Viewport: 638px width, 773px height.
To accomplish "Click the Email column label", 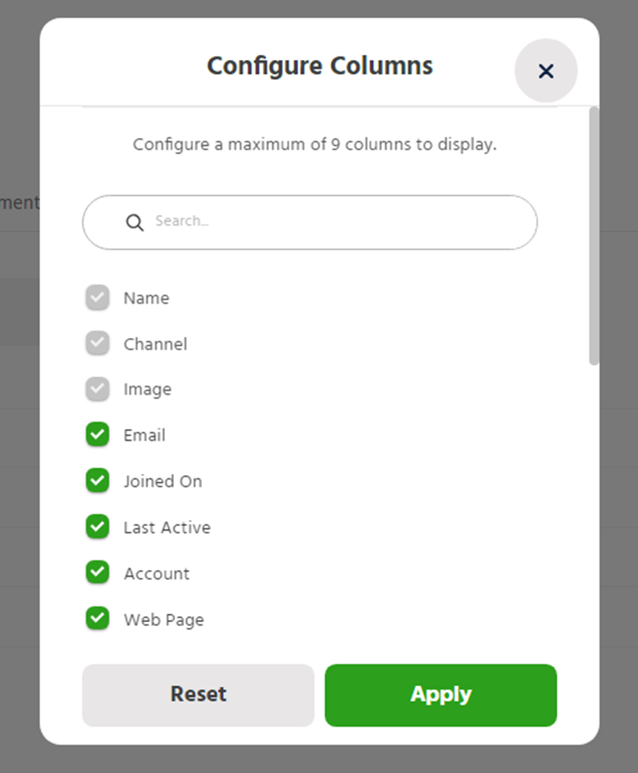I will (x=145, y=435).
